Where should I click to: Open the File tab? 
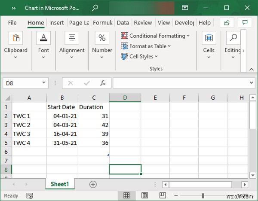pos(12,22)
